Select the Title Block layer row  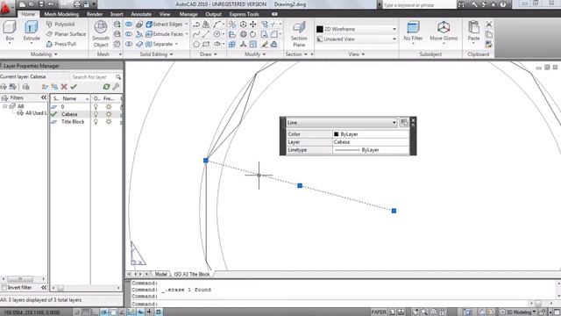coord(86,122)
